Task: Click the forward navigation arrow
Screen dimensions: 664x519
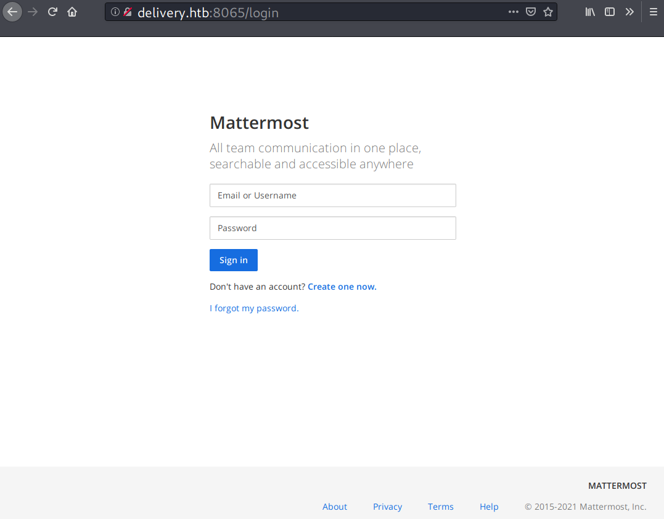Action: tap(33, 12)
